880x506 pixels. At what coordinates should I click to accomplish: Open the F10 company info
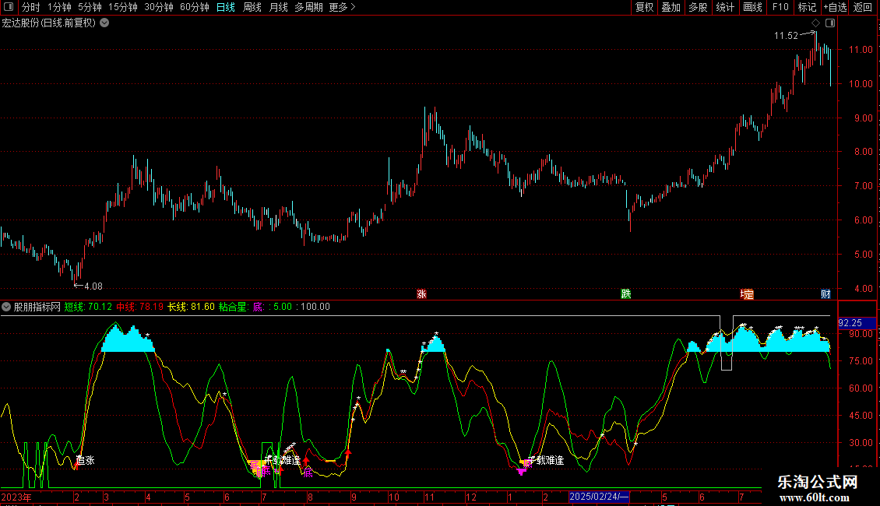780,7
